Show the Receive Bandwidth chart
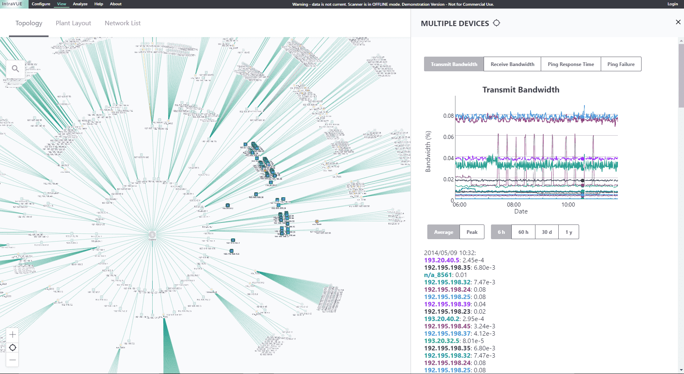Screen dimensions: 684x374 coord(512,64)
